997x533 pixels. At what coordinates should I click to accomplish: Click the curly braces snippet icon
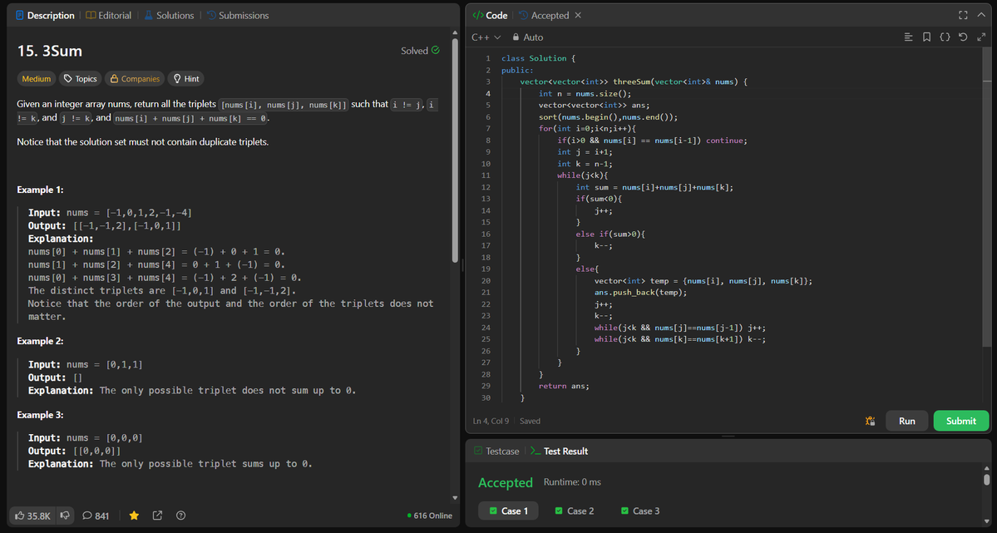[945, 37]
